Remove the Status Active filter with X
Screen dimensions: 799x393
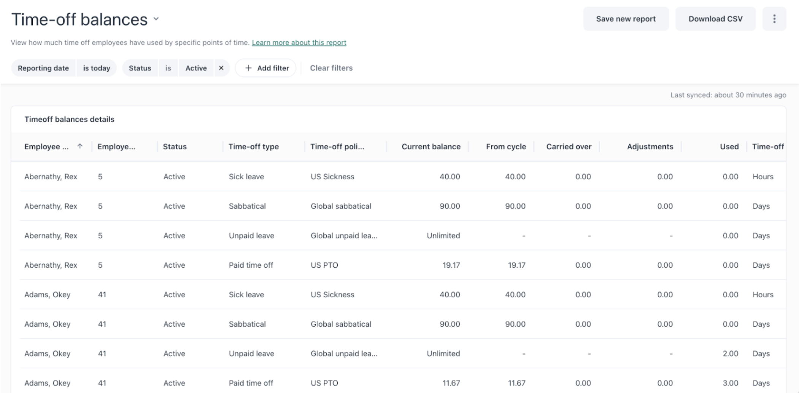tap(221, 68)
